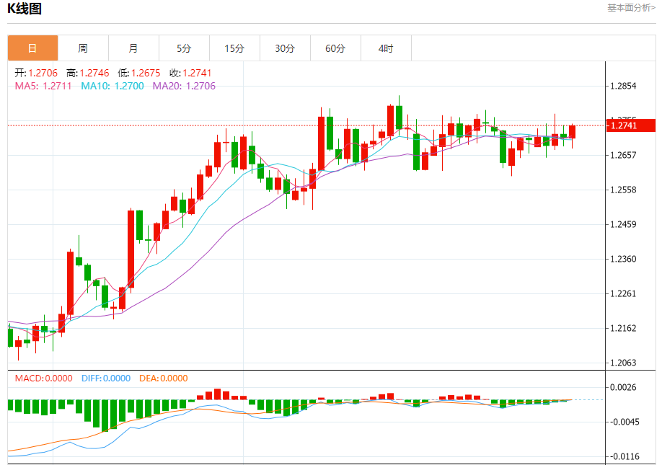
Task: Select the 日 daily chart tab
Action: [32, 48]
